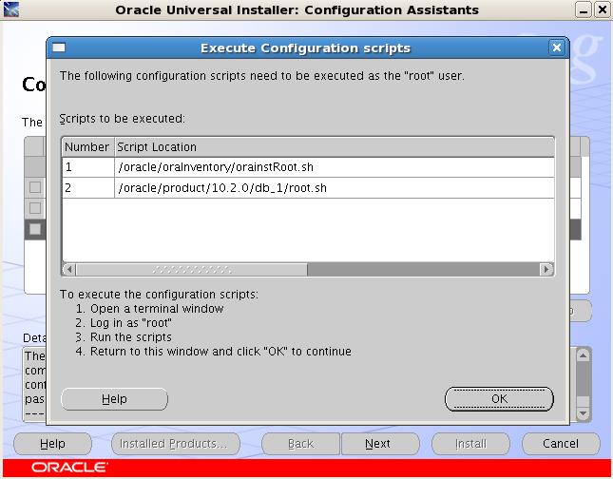Screen dimensions: 613x479
Task: Click the Install button
Action: (x=470, y=444)
